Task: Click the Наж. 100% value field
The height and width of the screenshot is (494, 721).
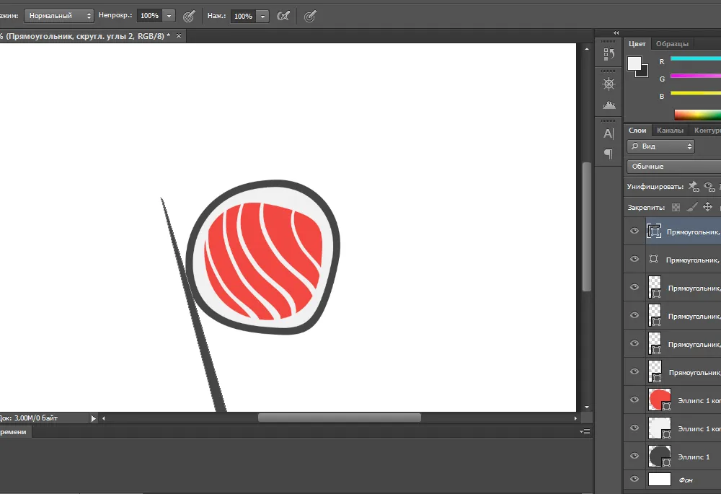Action: pos(244,16)
